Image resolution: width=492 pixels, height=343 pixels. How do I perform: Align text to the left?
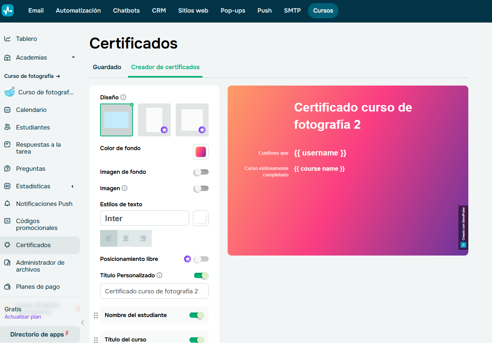click(x=108, y=238)
